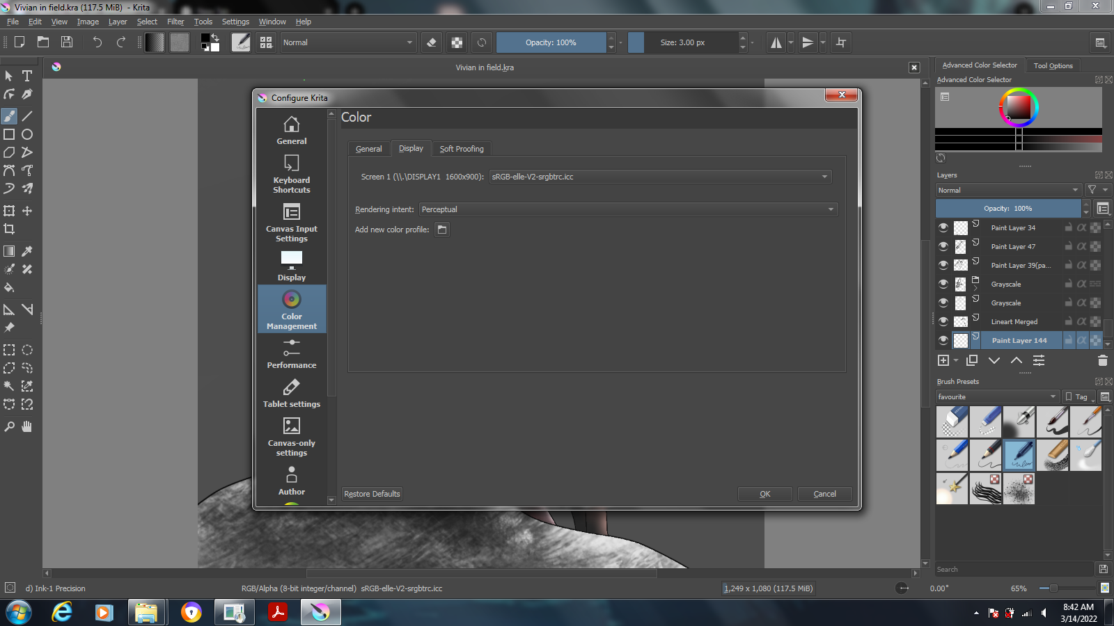Open the Layers panel blending mode dropdown
Screen dimensions: 1114x626
1009,190
